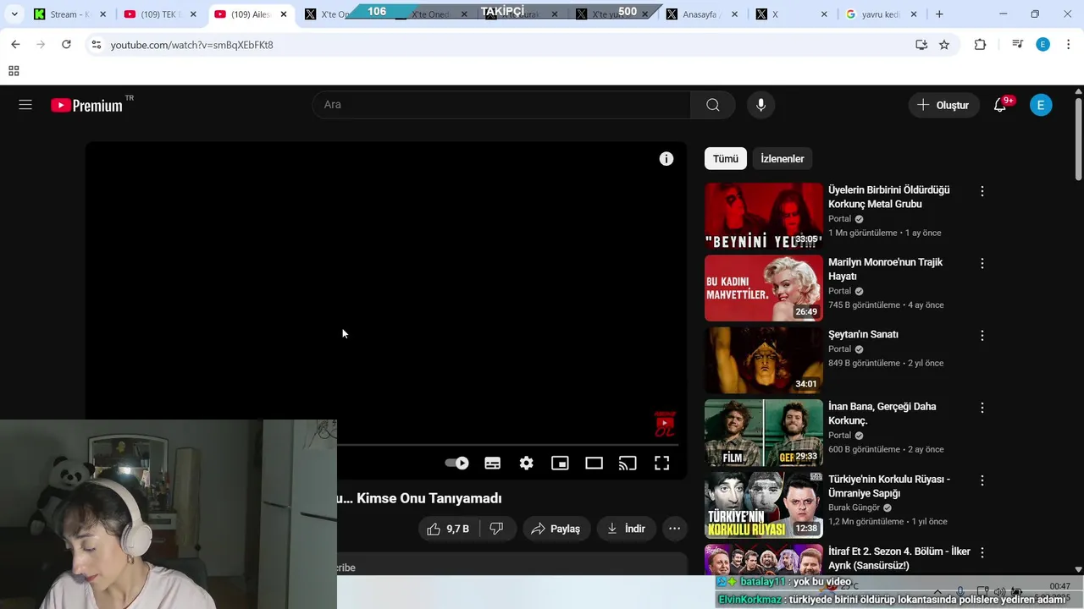The width and height of the screenshot is (1084, 609).
Task: Click the page vertical scrollbar thumb
Action: (x=1078, y=138)
